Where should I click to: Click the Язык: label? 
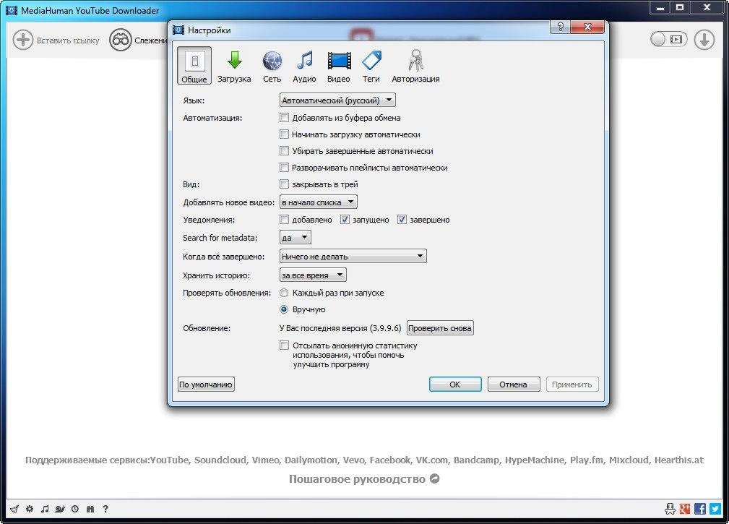(x=194, y=100)
